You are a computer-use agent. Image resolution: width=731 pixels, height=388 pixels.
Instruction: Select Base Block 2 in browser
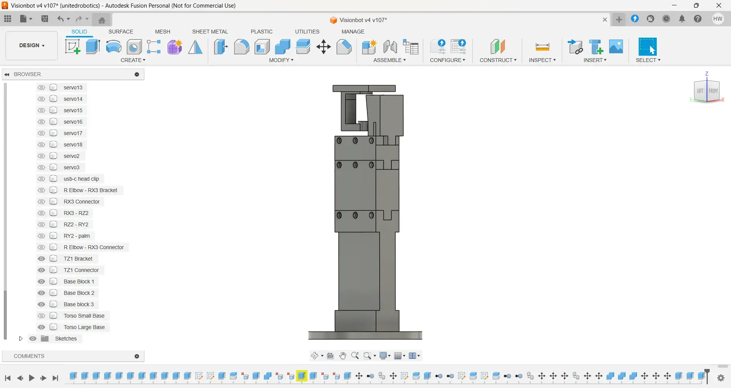coord(79,293)
